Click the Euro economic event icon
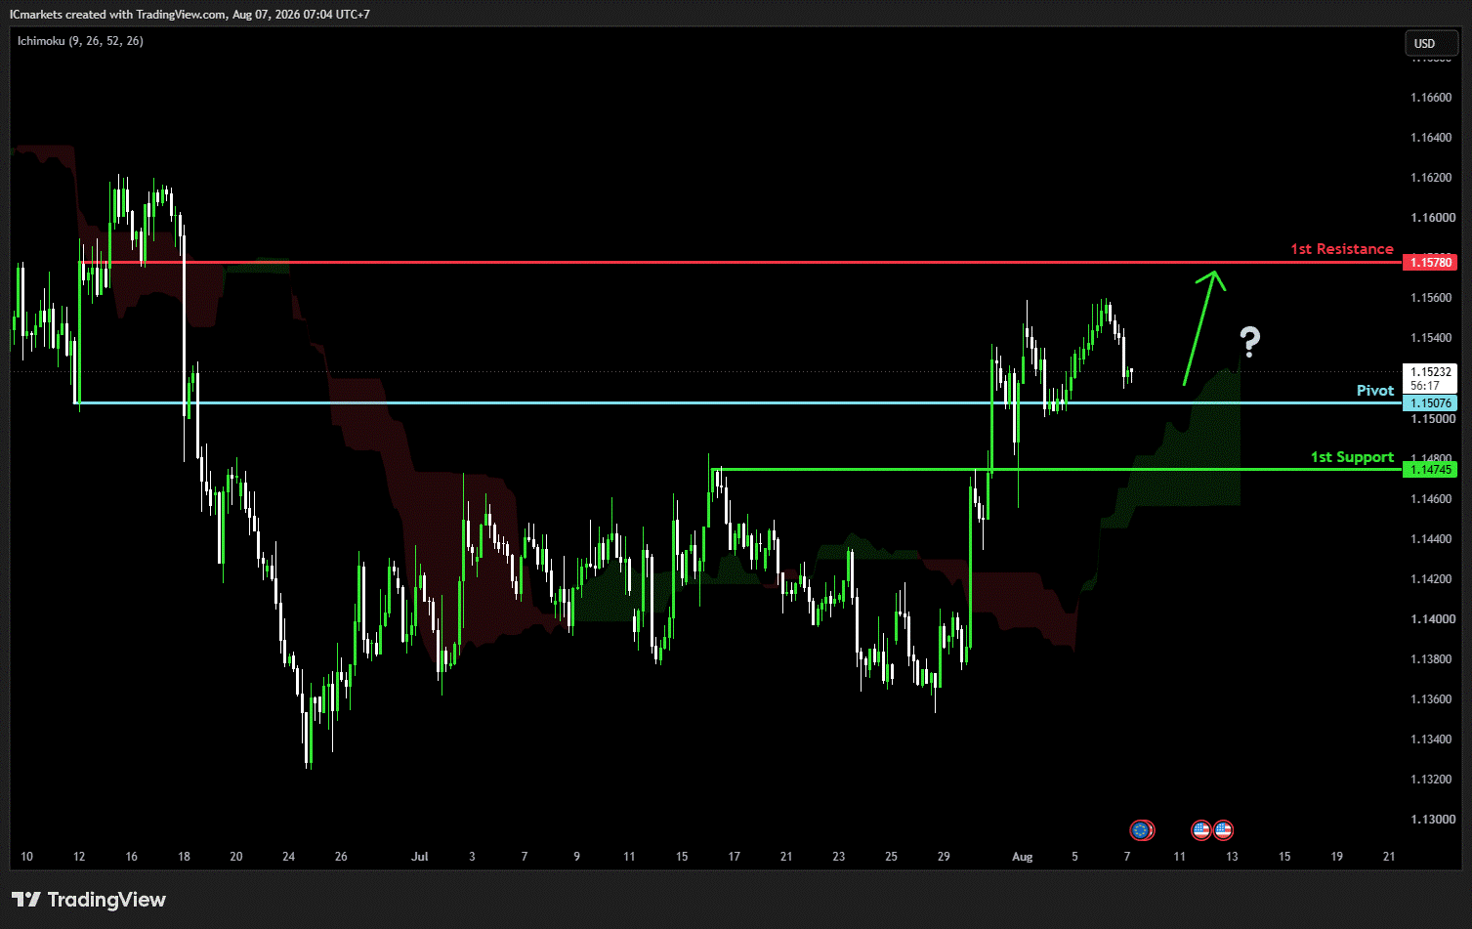The width and height of the screenshot is (1472, 929). (1141, 830)
